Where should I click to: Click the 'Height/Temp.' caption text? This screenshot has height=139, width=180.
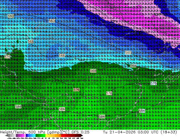pos(12,132)
